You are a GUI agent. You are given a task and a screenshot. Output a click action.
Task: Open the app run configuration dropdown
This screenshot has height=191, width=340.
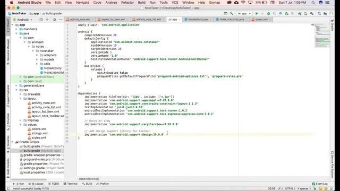(244, 13)
